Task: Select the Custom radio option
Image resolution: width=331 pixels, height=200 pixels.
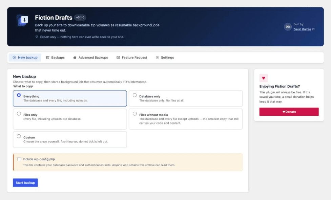Action: point(19,136)
